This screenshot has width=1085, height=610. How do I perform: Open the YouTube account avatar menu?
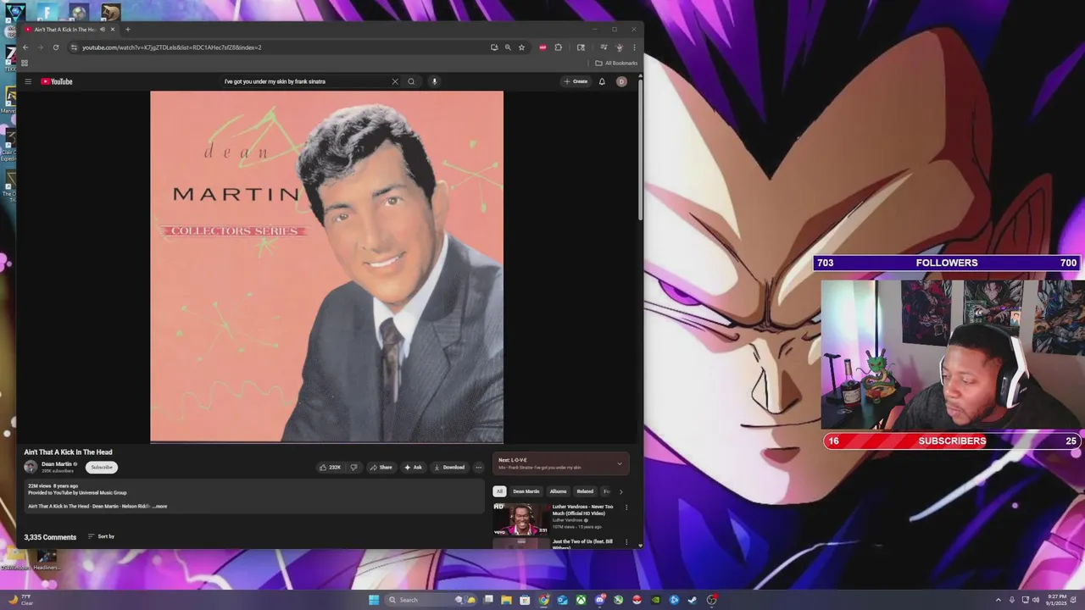coord(621,81)
